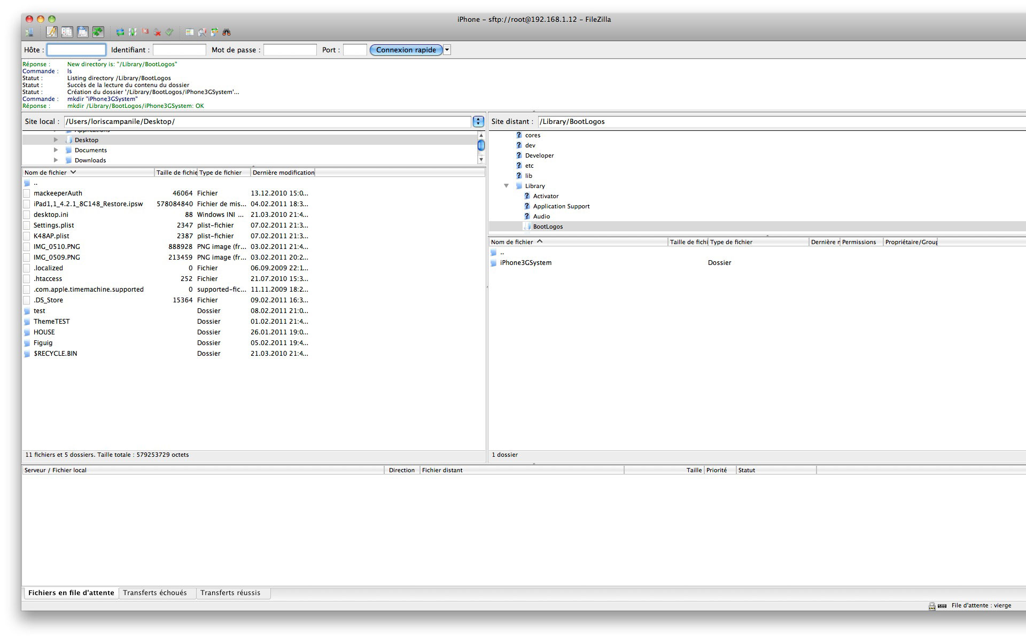
Task: Click the process queue arrows icon
Action: coord(133,32)
